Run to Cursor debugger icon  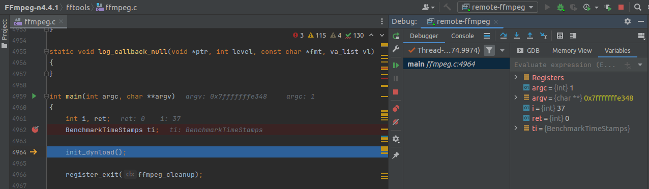pyautogui.click(x=543, y=36)
